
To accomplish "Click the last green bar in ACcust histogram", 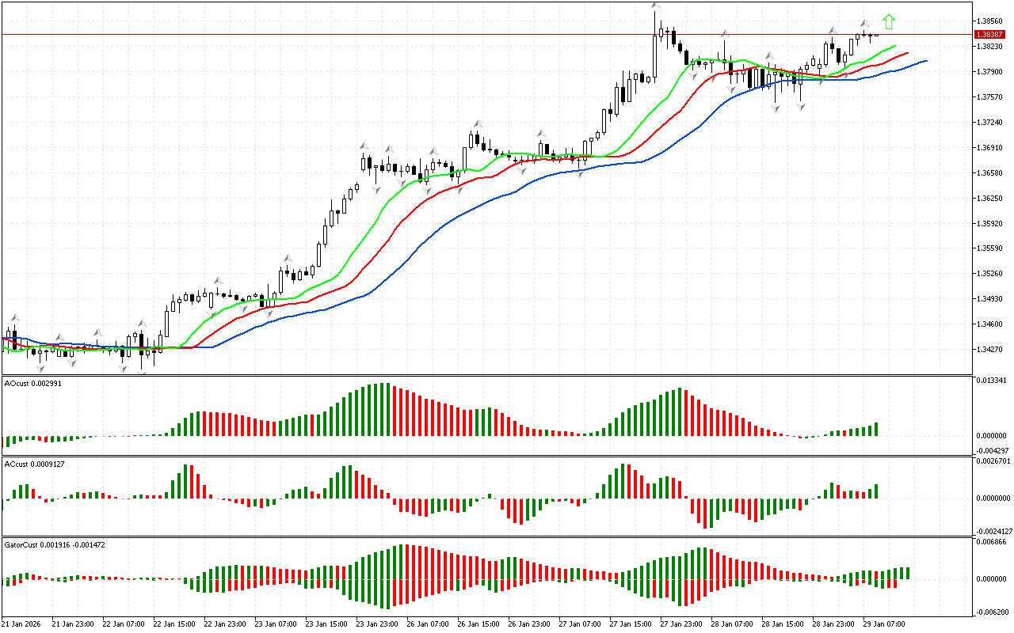I will click(x=876, y=491).
